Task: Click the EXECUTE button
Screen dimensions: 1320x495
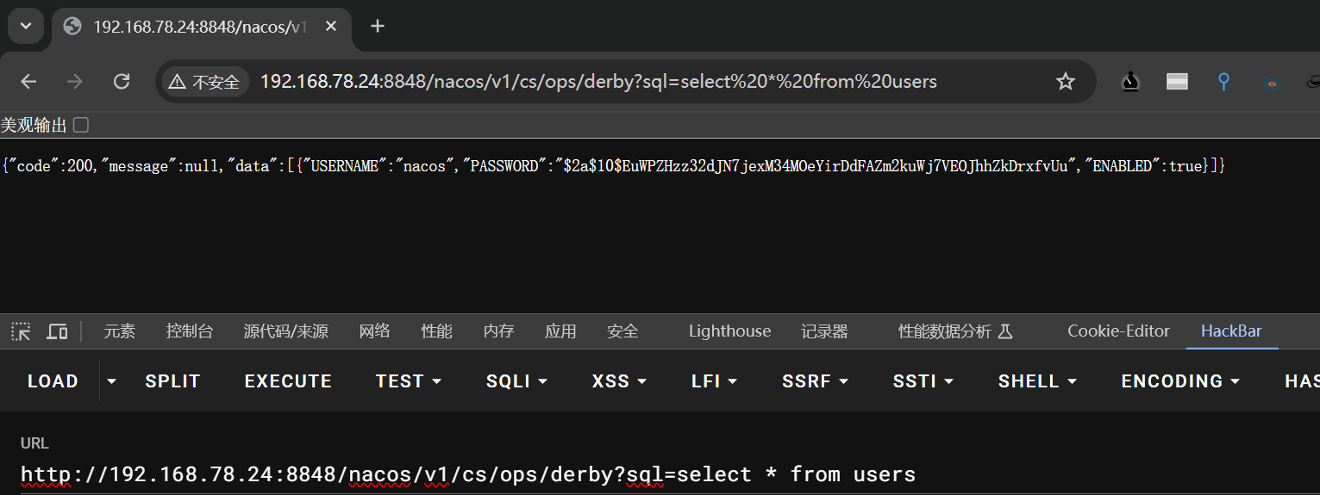Action: pos(288,381)
